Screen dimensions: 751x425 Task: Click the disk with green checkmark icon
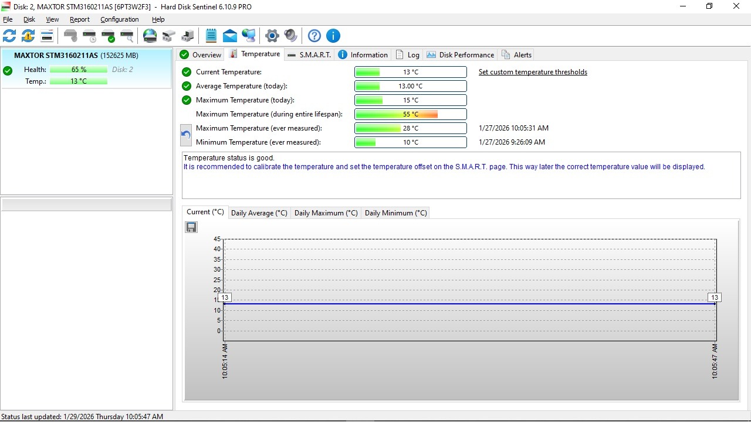click(x=108, y=36)
